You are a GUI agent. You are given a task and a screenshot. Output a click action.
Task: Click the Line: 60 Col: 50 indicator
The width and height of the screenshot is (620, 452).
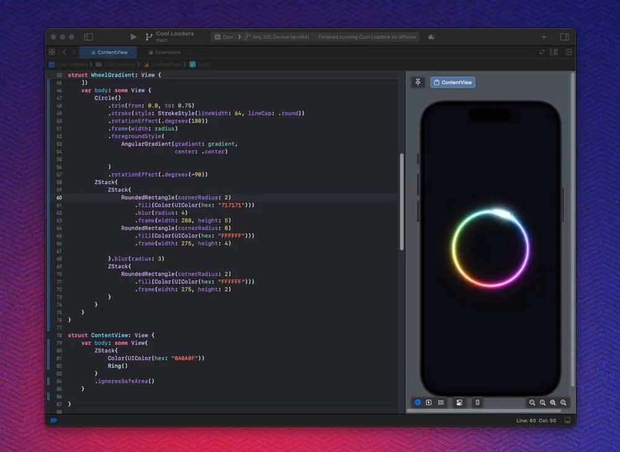[536, 420]
